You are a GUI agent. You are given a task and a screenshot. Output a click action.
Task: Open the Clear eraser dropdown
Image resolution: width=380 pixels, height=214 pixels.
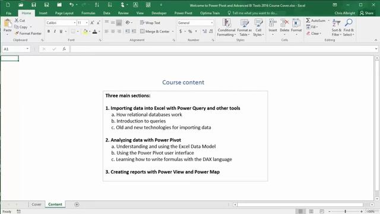coord(314,33)
